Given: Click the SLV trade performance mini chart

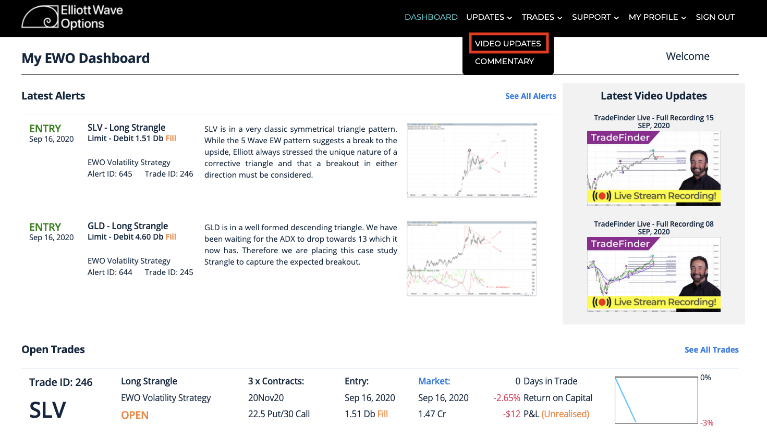Looking at the screenshot, I should [656, 400].
